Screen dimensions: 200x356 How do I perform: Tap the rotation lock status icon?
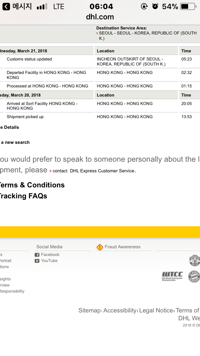coord(144,6)
